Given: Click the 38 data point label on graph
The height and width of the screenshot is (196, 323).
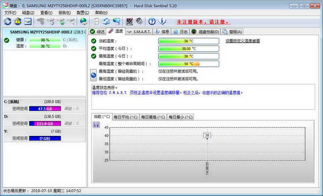Looking at the screenshot, I should (x=207, y=136).
